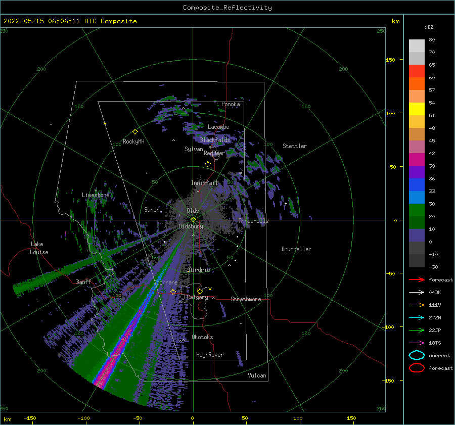The image size is (455, 425).
Task: Click the yellow diamond marker below RedDeer
Action: pos(208,164)
